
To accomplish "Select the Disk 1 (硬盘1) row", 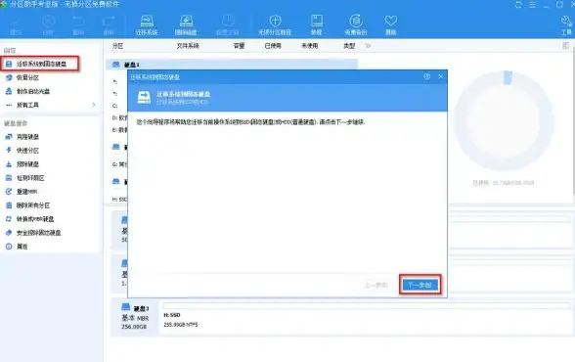I will [232, 65].
